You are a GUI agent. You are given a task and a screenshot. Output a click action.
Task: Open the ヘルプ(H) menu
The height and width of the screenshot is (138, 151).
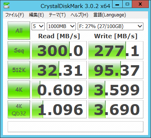coord(79,15)
